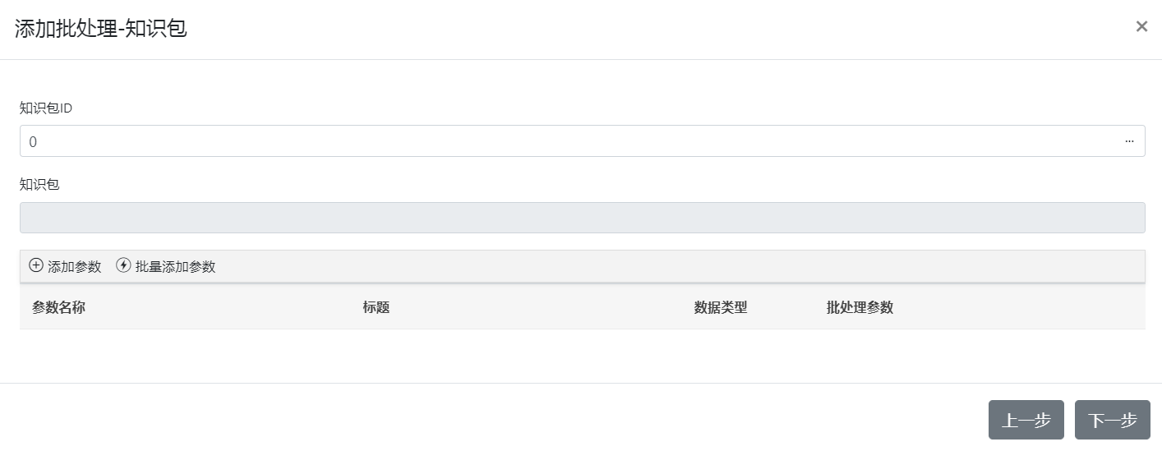Click the 知识包 field label

click(39, 184)
